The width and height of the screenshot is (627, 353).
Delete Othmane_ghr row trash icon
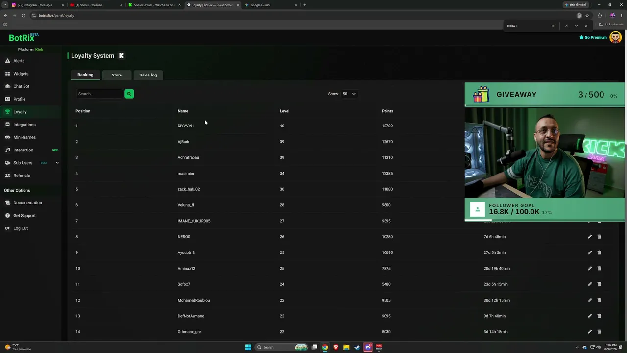[599, 332]
